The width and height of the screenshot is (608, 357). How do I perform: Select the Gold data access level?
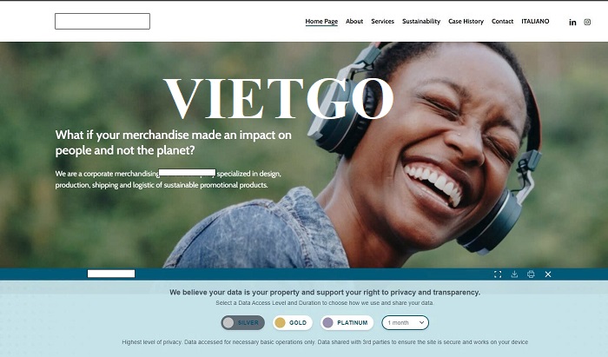[x=293, y=322]
